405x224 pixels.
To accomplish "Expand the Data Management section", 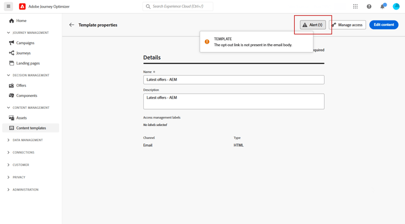I will click(9, 140).
